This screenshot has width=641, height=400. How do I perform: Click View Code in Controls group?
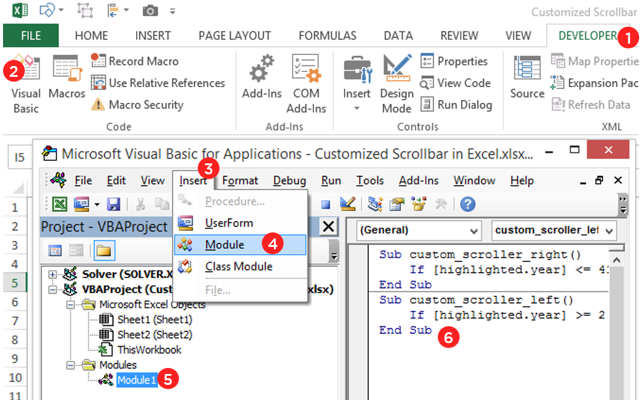coord(455,83)
